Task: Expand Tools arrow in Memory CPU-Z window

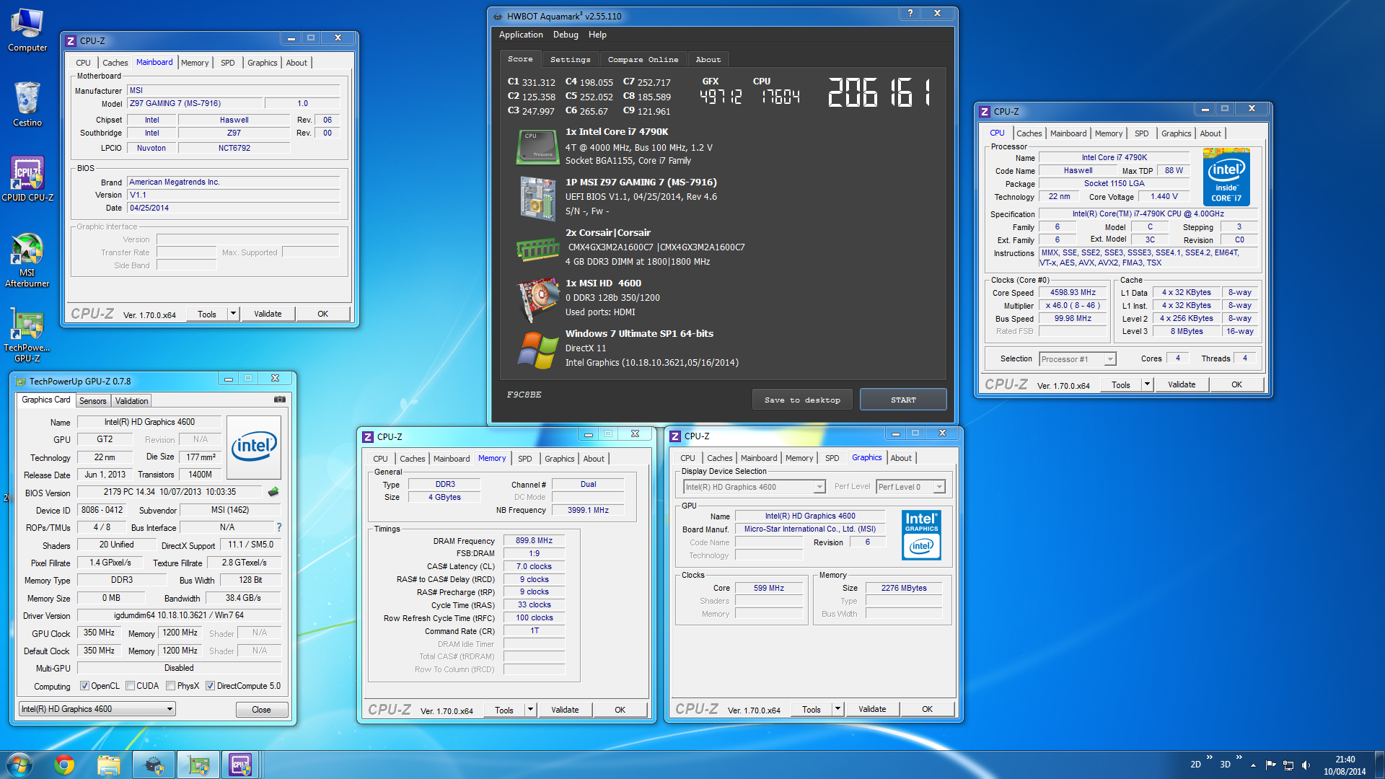Action: point(530,710)
